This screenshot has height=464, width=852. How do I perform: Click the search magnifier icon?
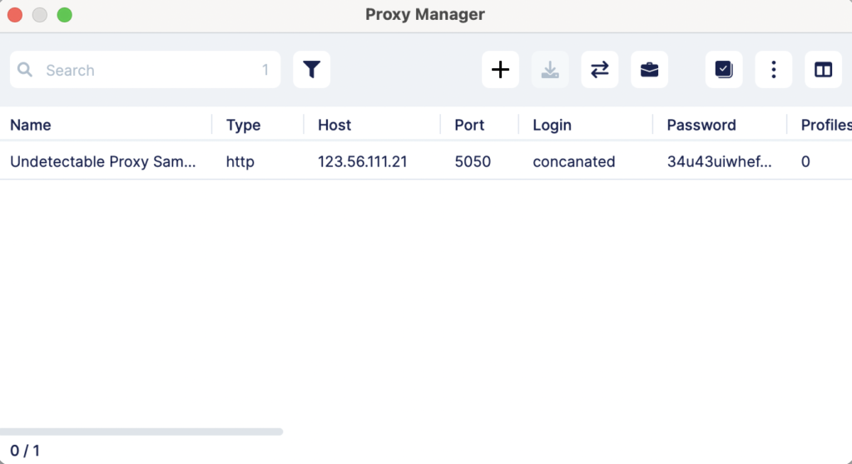coord(24,70)
